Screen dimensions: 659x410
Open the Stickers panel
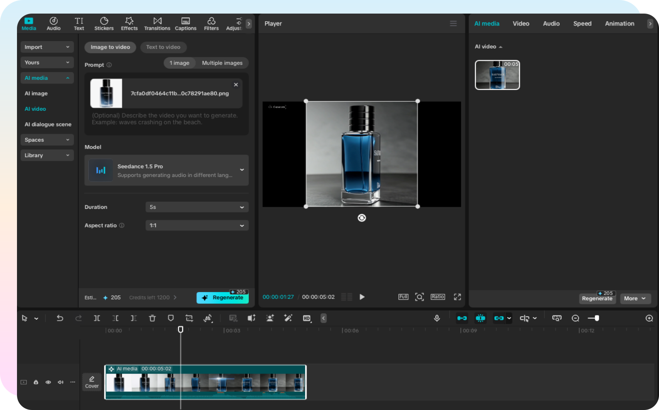(104, 24)
